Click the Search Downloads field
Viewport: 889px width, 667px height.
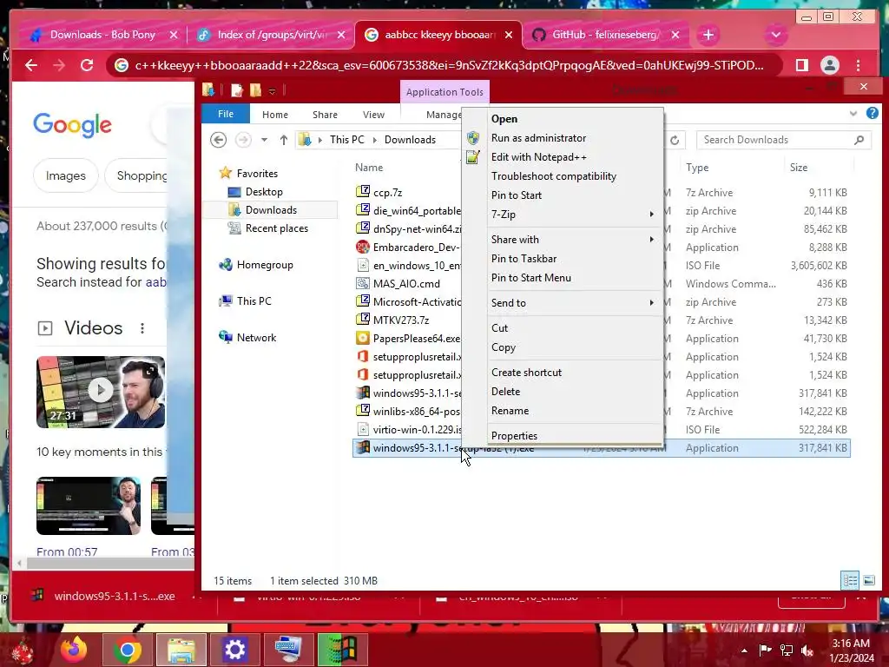[x=783, y=140]
